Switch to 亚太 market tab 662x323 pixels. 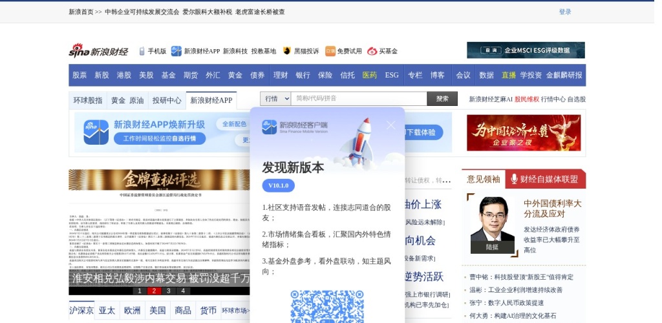tap(107, 311)
